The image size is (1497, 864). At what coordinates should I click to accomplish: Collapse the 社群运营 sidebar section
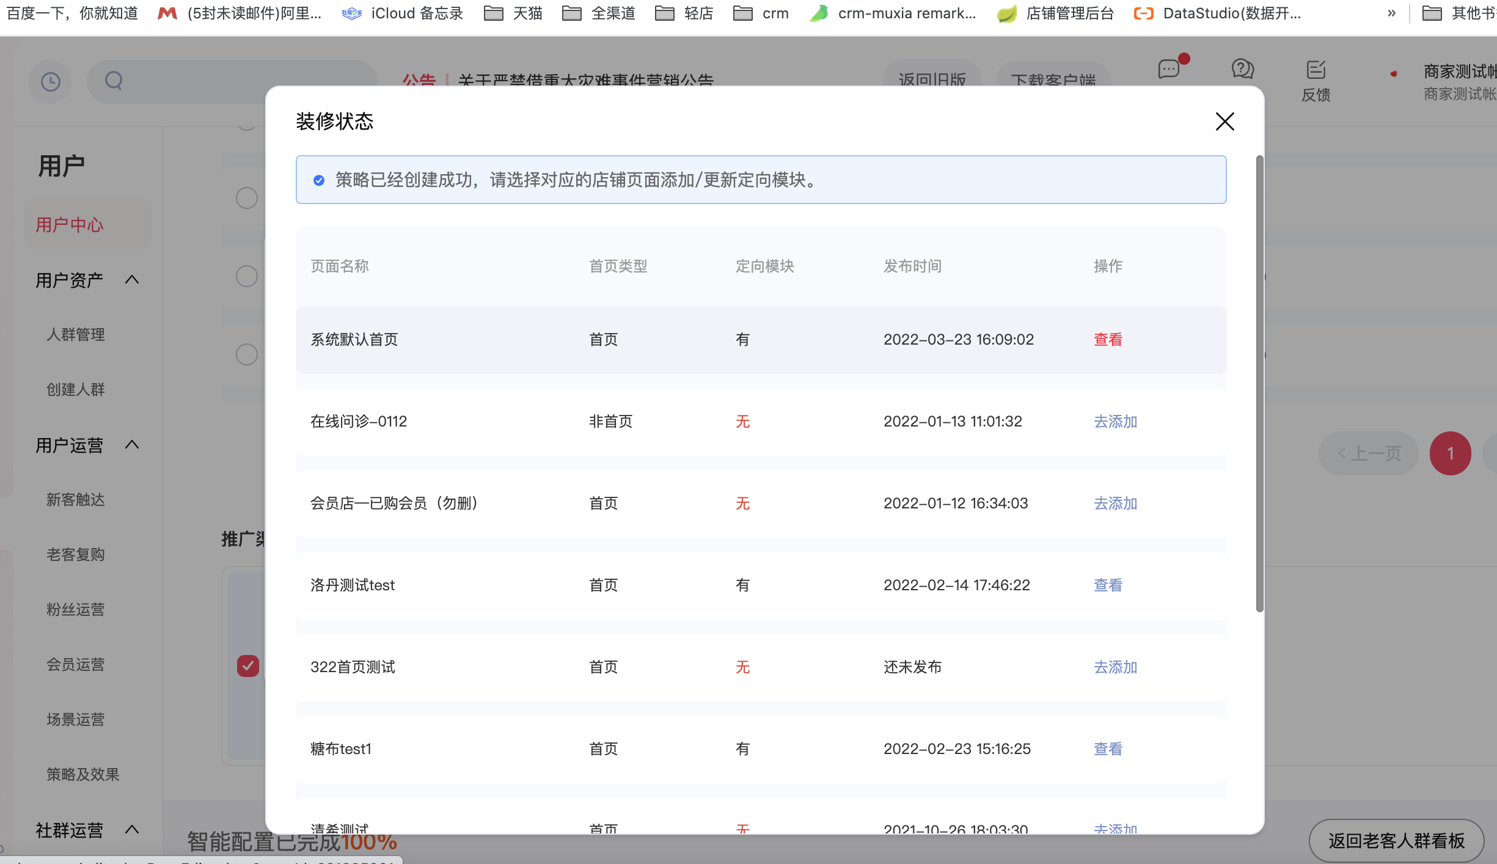tap(132, 830)
